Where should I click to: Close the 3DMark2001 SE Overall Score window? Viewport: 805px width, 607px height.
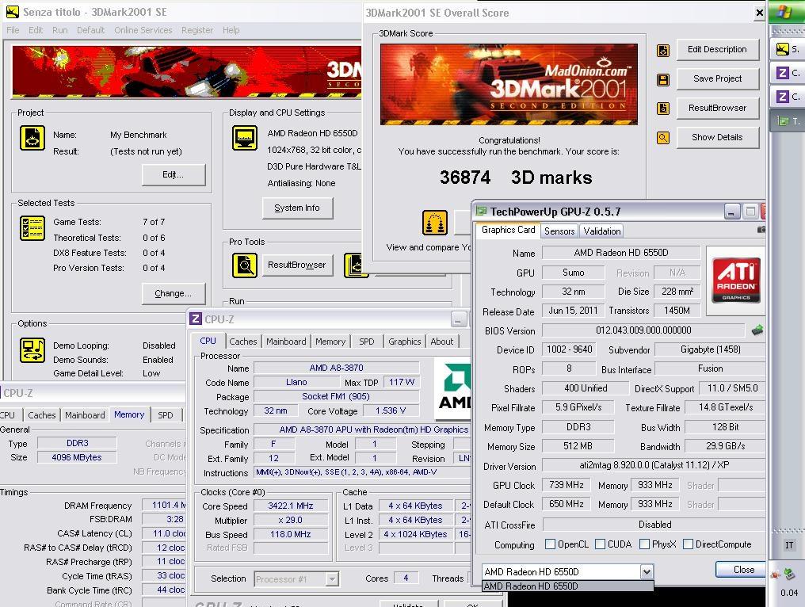pyautogui.click(x=759, y=13)
